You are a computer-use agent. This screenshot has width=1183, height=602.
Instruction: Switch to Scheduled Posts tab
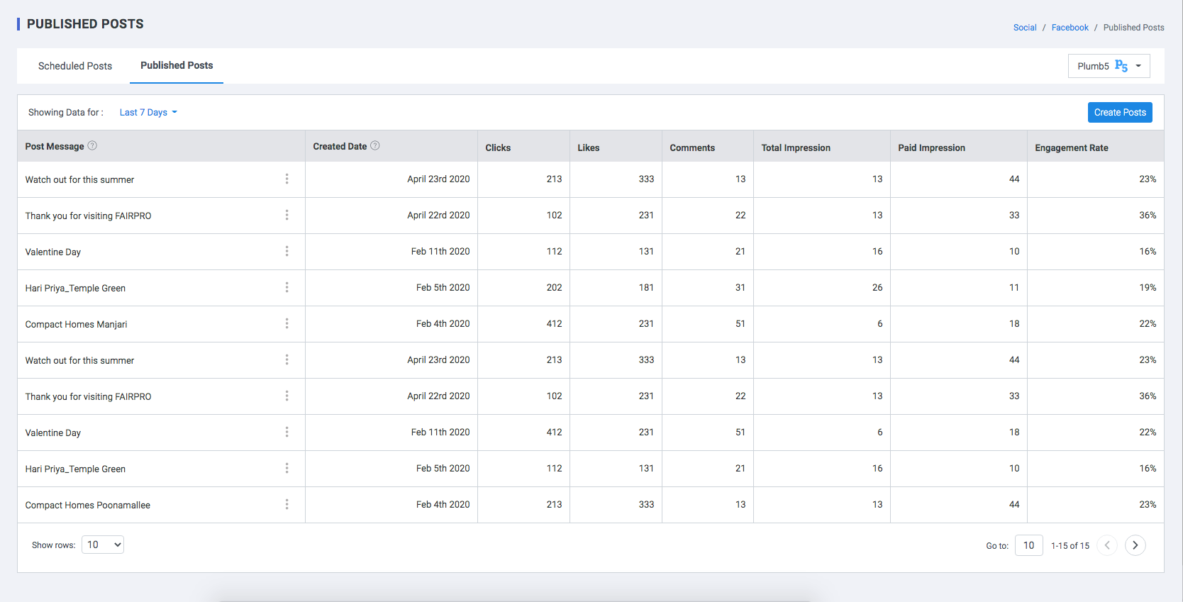coord(75,66)
